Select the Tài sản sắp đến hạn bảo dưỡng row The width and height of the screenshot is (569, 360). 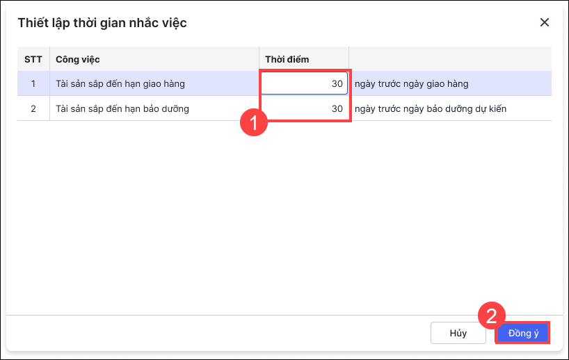coord(122,108)
